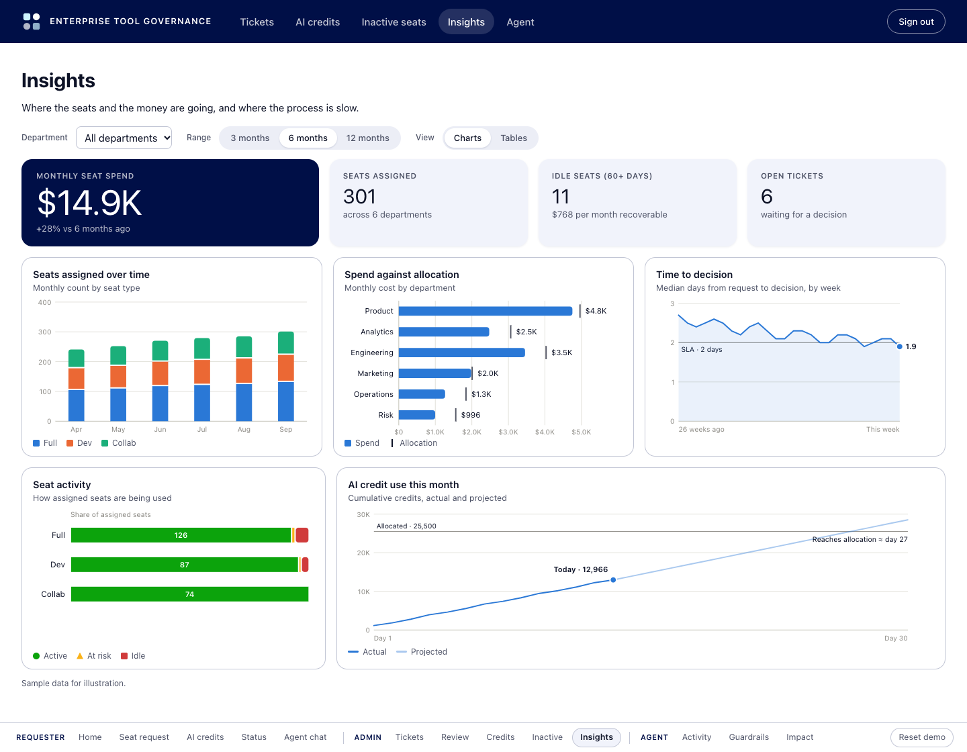Open Impact in agent bottom bar
The width and height of the screenshot is (967, 752).
[x=800, y=737]
